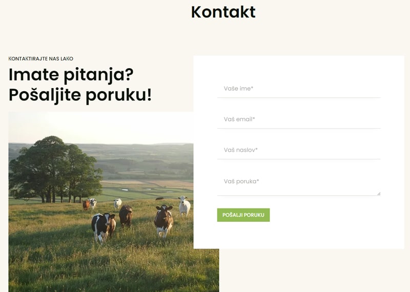Click the "Pošaljite poruku!" heading line
Image resolution: width=410 pixels, height=292 pixels.
click(x=80, y=95)
